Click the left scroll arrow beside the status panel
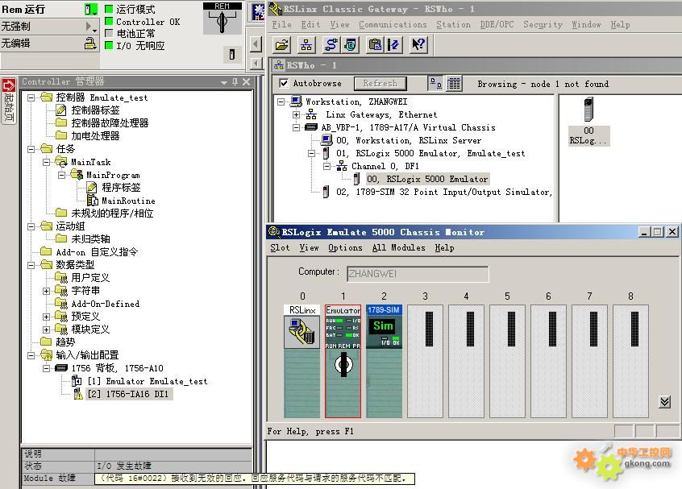682x489 pixels. point(256,44)
